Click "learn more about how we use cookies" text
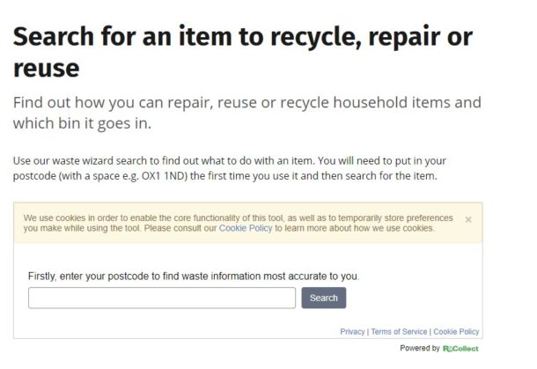Image resolution: width=537 pixels, height=369 pixels. coord(357,228)
